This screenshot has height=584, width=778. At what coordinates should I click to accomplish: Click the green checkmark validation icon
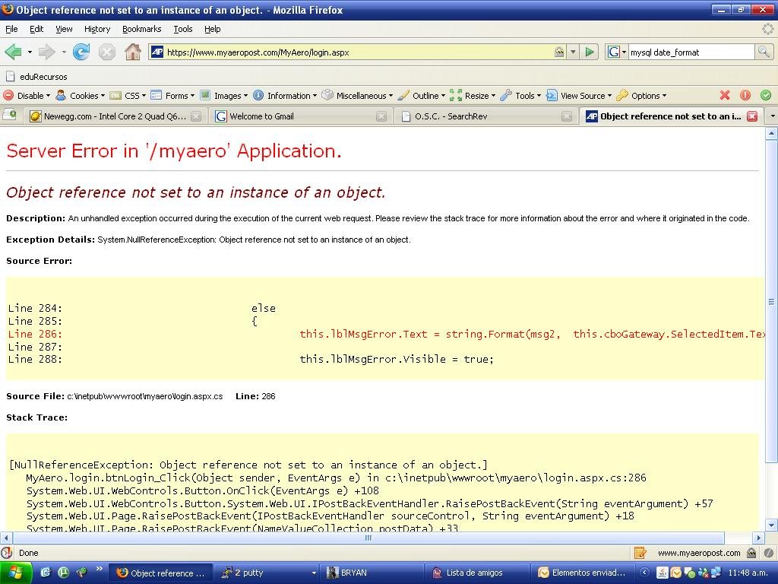tap(765, 95)
